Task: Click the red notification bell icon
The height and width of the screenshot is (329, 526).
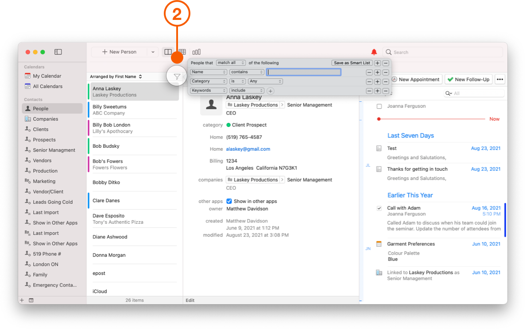Action: 374,52
